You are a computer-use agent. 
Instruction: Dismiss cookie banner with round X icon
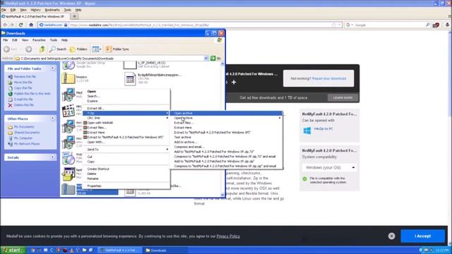click(x=391, y=236)
